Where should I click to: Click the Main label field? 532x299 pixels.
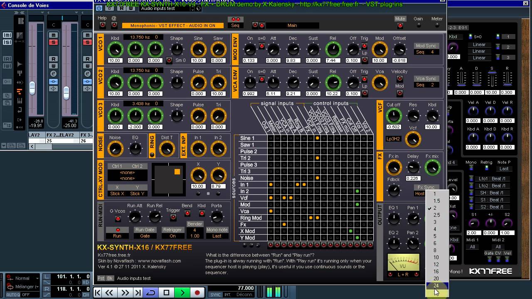[x=292, y=25]
